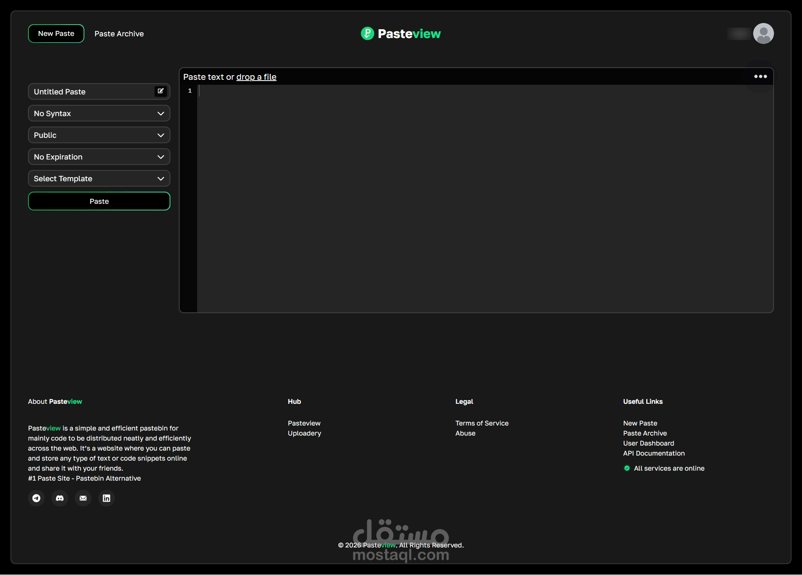802x575 pixels.
Task: Click the Pasteview wordmark in header
Action: (409, 33)
